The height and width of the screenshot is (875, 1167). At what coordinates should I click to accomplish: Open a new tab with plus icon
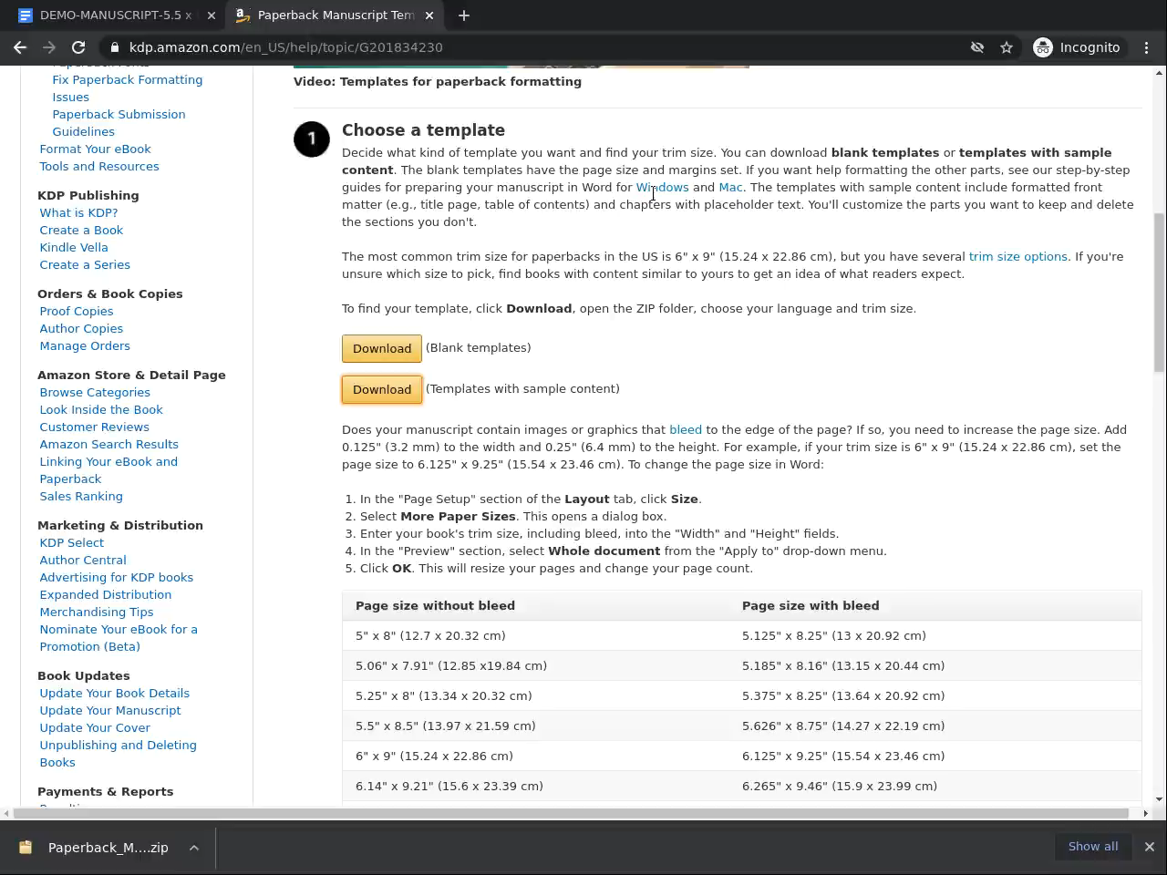(463, 15)
